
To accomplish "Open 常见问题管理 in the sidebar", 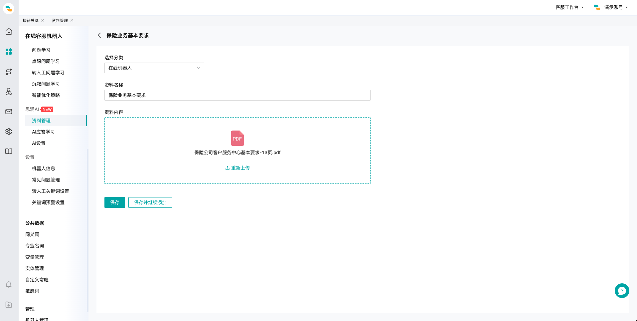I will coord(46,180).
